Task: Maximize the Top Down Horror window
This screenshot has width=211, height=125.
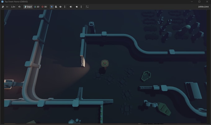Action: [200, 2]
